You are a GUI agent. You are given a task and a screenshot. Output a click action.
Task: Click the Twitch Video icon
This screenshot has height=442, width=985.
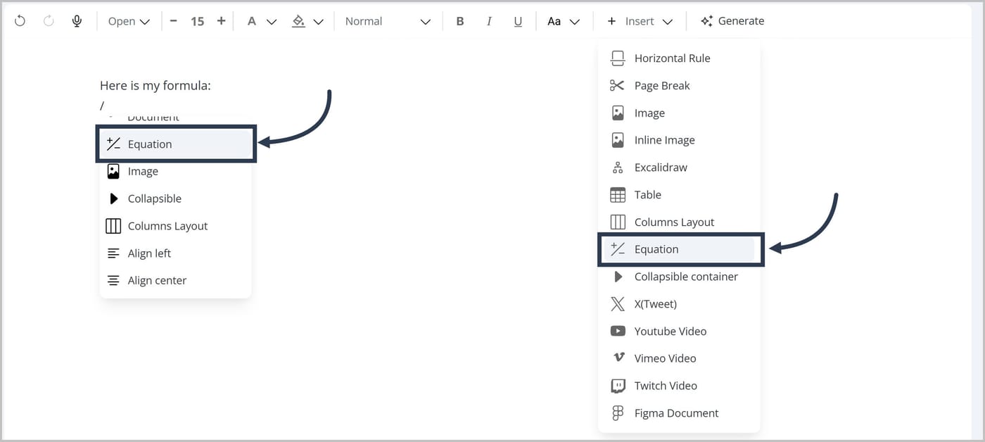click(x=618, y=386)
